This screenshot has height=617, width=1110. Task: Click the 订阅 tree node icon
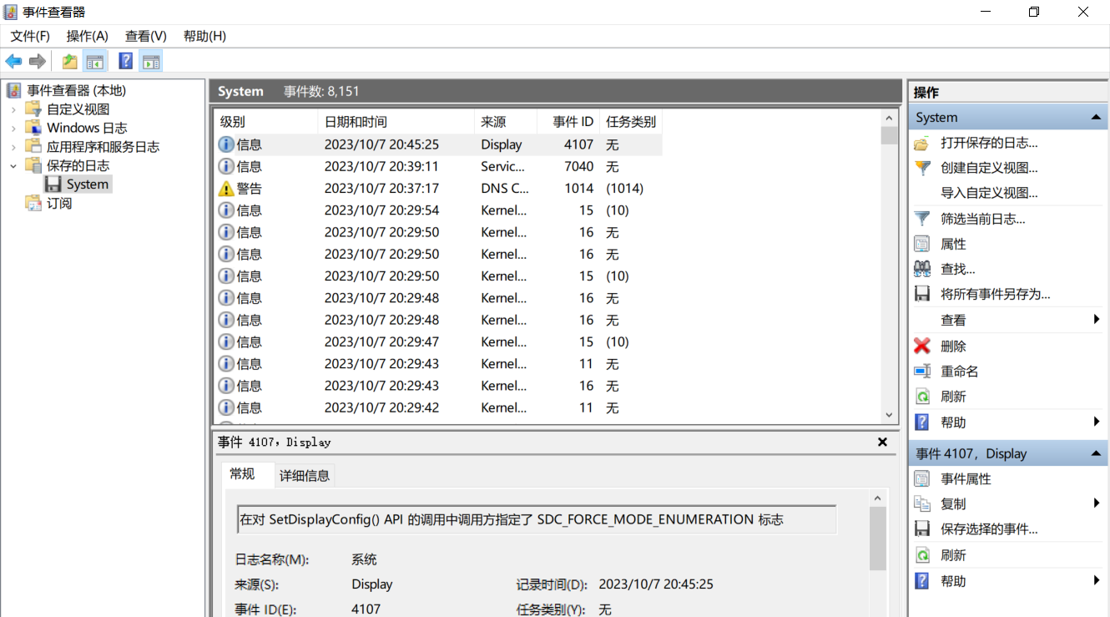pyautogui.click(x=33, y=203)
